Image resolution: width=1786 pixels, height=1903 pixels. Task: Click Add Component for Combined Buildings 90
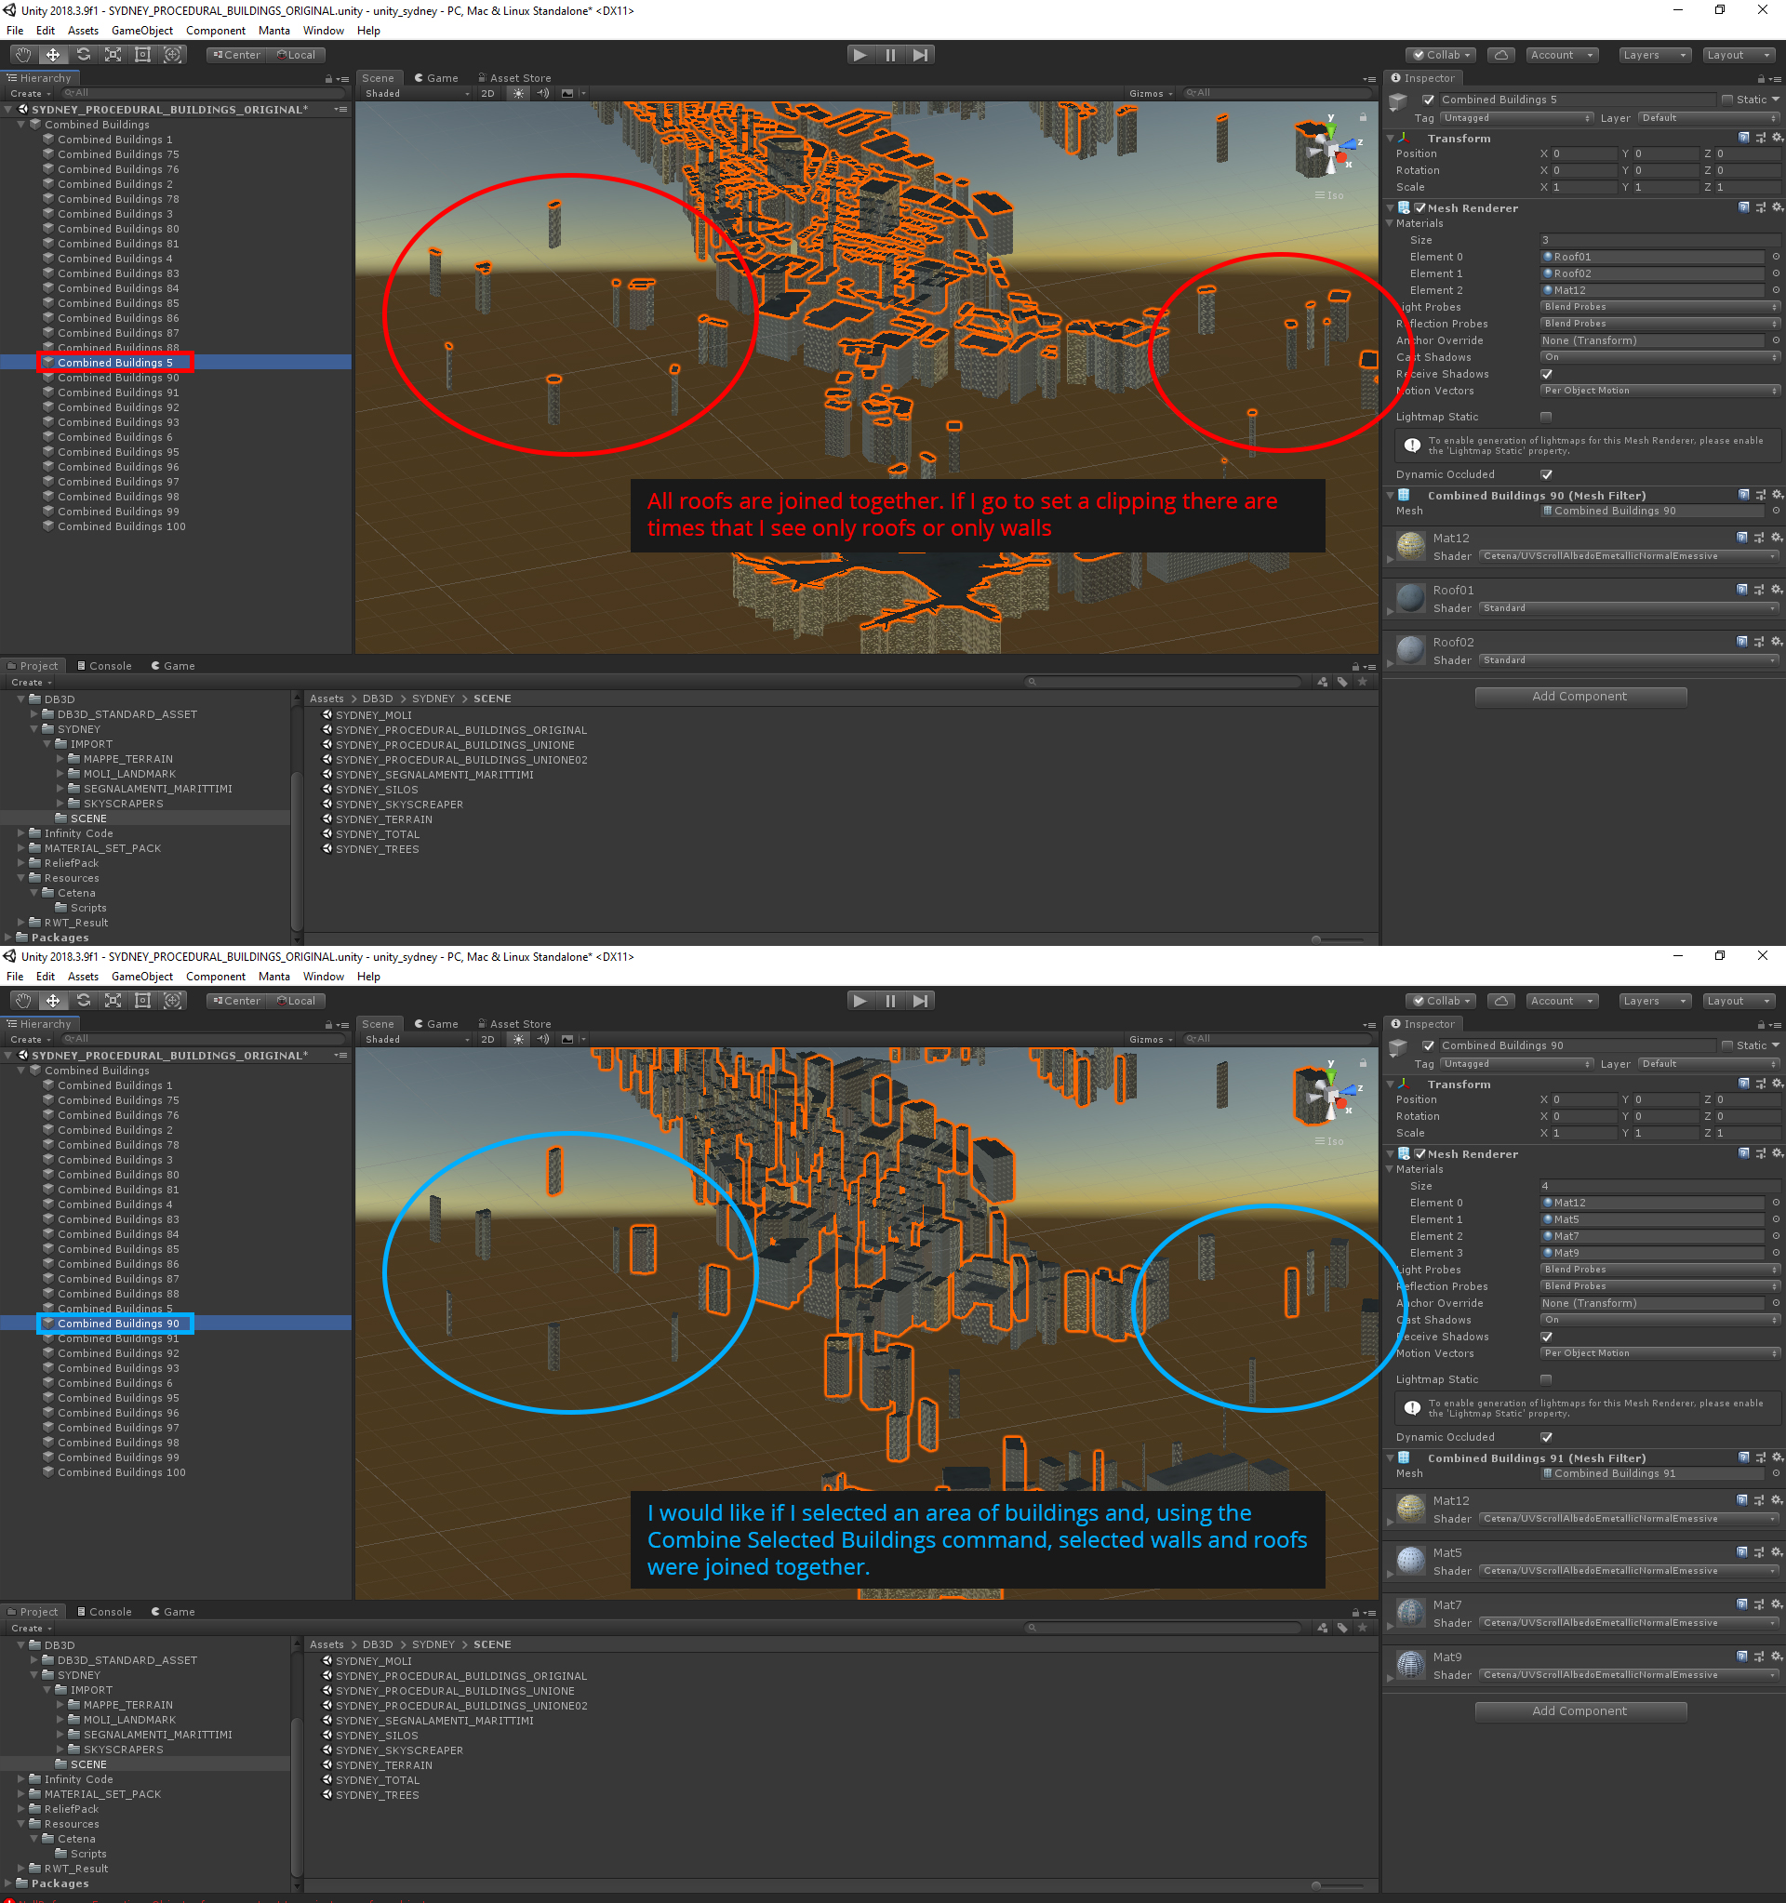[x=1580, y=1710]
